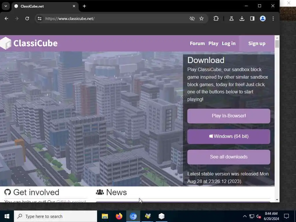Reload the ClassiCube page
The image size is (296, 222).
pyautogui.click(x=27, y=18)
